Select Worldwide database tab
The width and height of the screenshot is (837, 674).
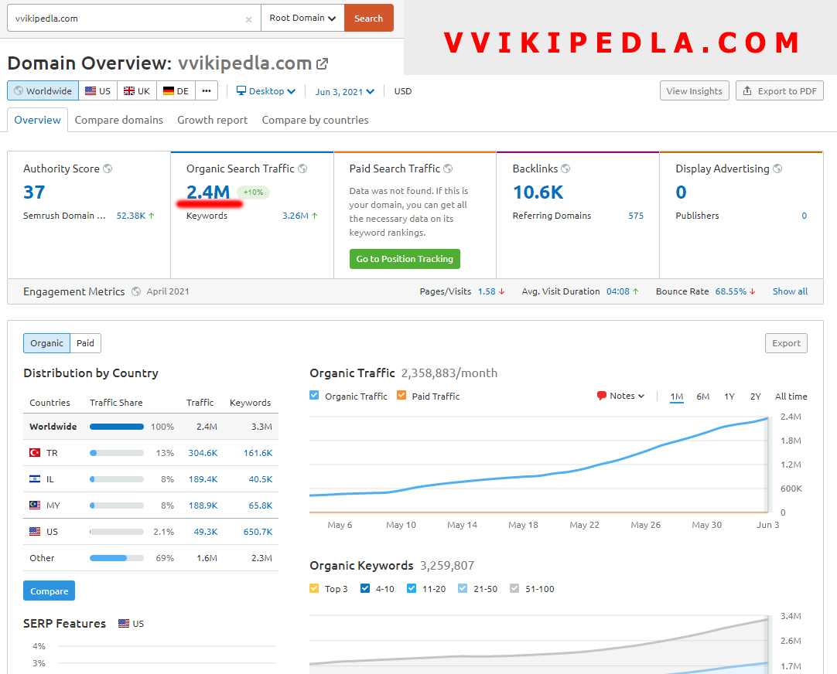click(x=43, y=90)
